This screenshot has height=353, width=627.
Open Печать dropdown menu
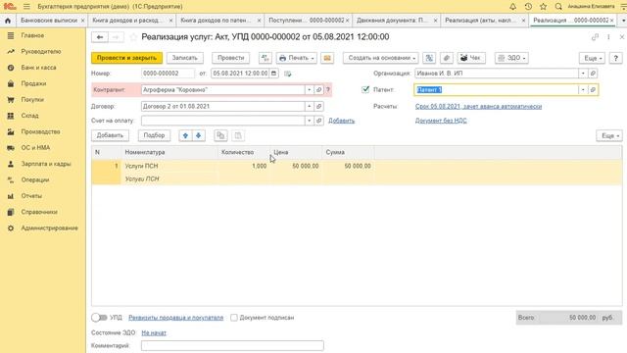pyautogui.click(x=296, y=58)
